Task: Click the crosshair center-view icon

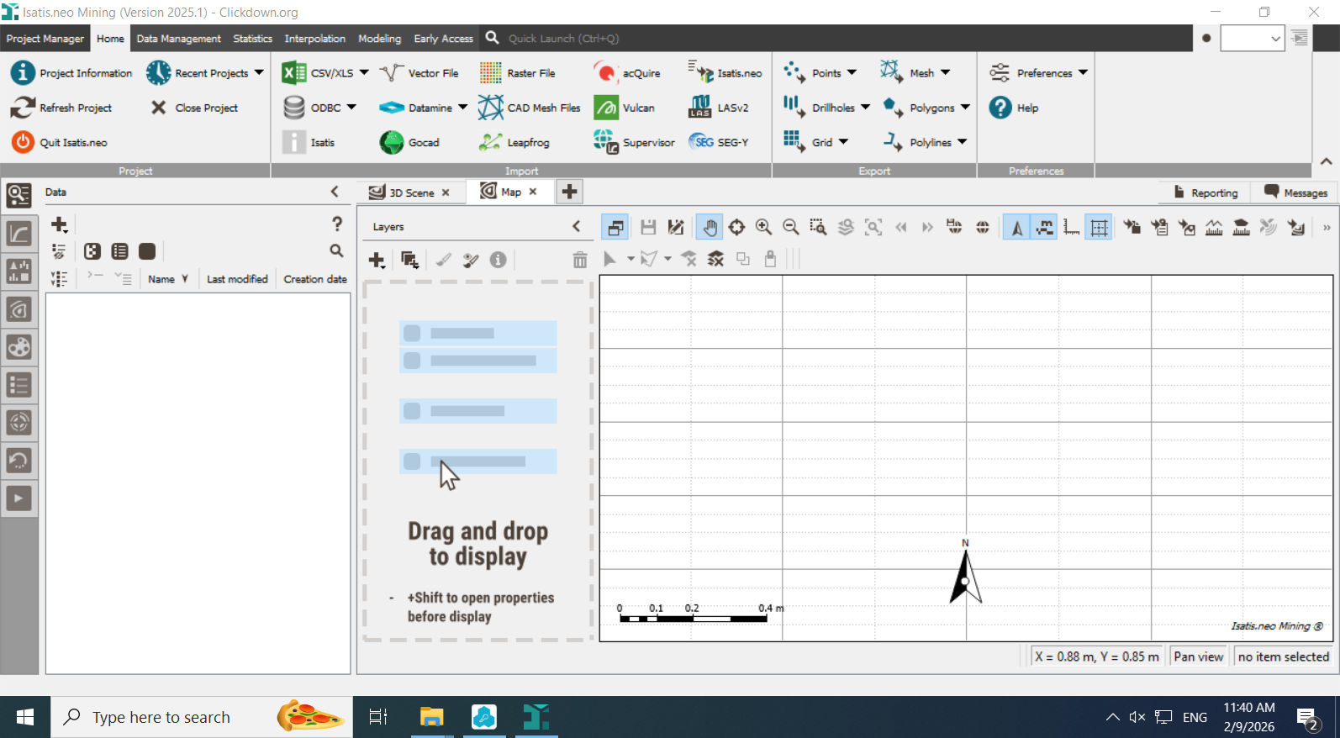Action: [736, 227]
